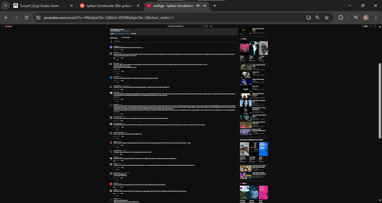This screenshot has height=203, width=382.
Task: Click the install app icon in the address bar
Action: point(309,18)
